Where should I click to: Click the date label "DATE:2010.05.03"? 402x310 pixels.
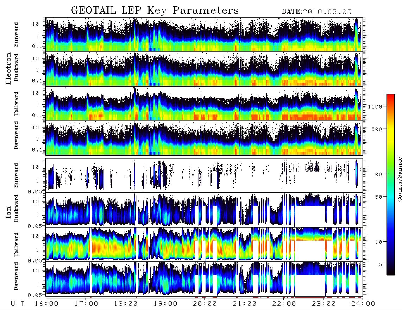tap(316, 12)
